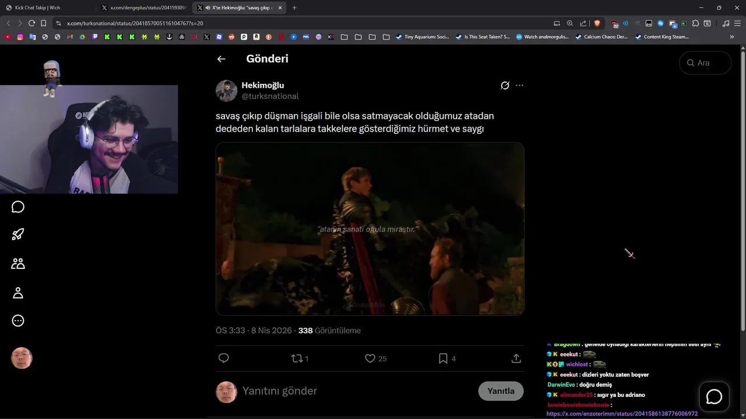Open the account avatar in X sidebar

point(22,358)
